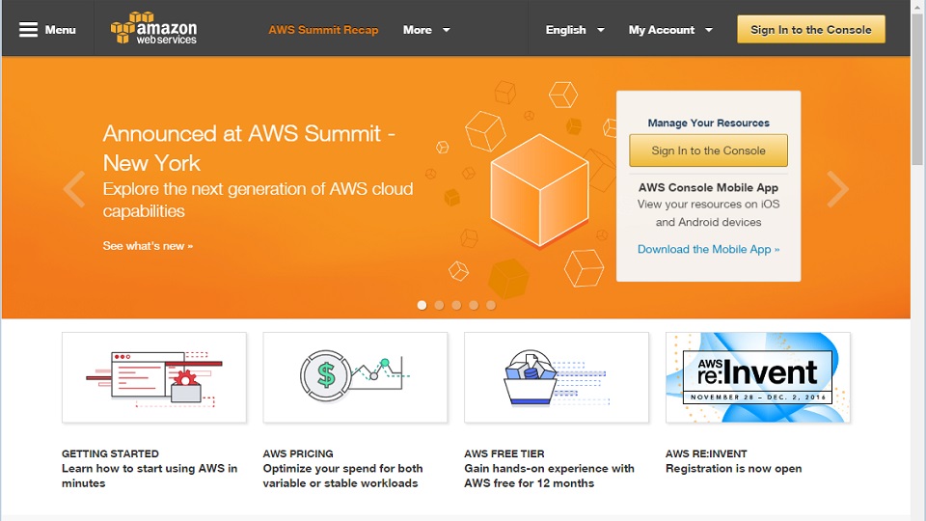Image resolution: width=926 pixels, height=521 pixels.
Task: Click Sign In to the Console in Manage Your Resources panel
Action: click(x=708, y=151)
